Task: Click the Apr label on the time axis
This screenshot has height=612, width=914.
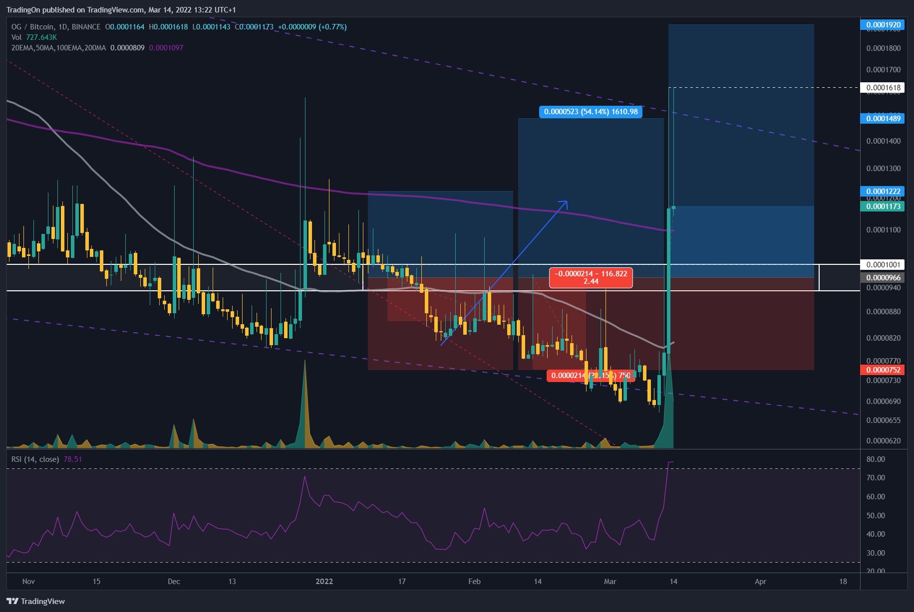Action: click(x=760, y=582)
